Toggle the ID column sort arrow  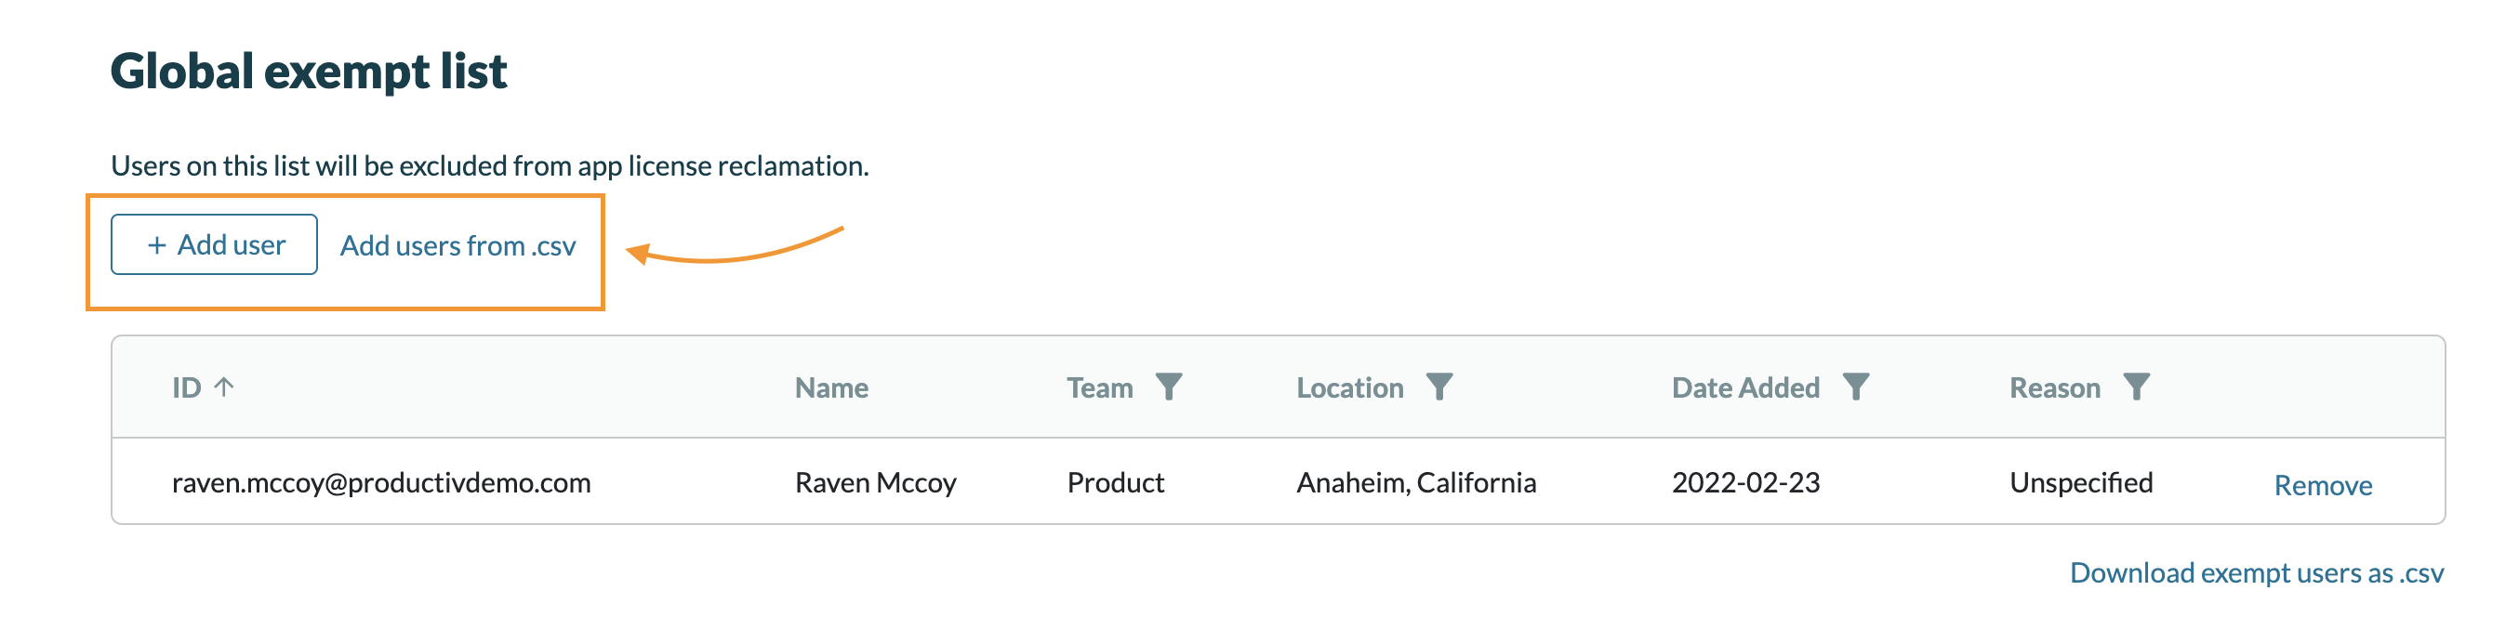[224, 387]
